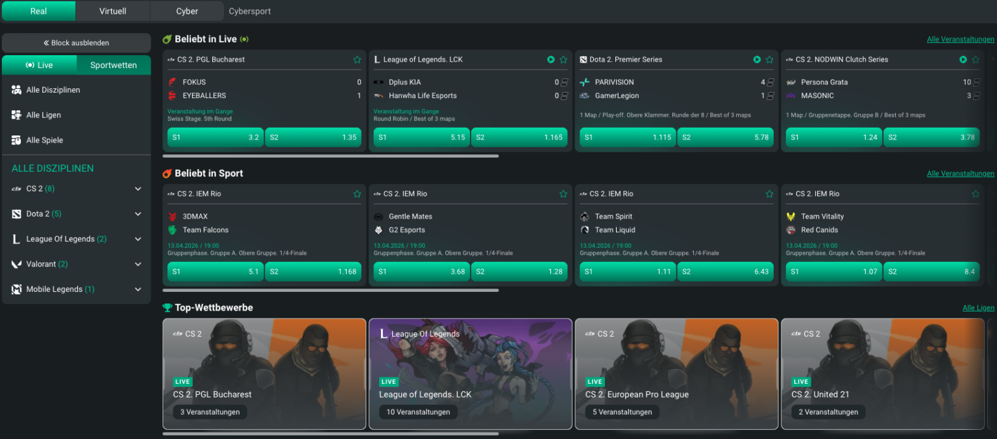Click the Dota 2 discipline icon in sidebar
This screenshot has width=997, height=439.
[x=17, y=214]
